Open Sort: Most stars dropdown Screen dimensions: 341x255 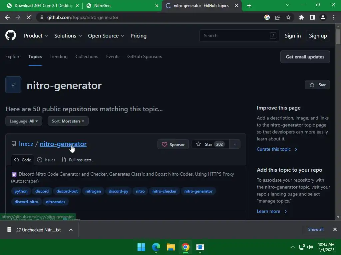68,121
